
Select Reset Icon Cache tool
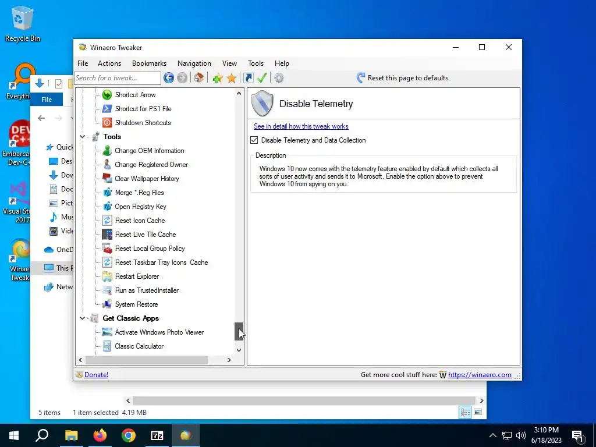click(140, 221)
